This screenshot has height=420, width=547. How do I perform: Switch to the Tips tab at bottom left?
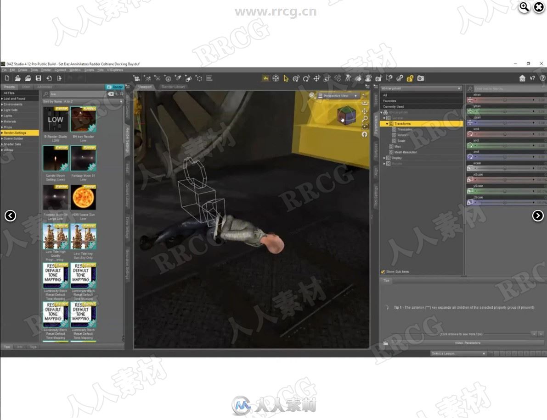point(7,347)
